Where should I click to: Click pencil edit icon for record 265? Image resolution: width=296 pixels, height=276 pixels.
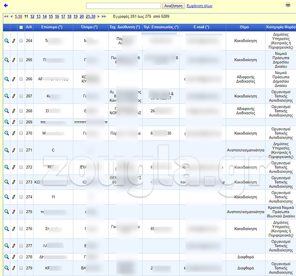coord(14,60)
